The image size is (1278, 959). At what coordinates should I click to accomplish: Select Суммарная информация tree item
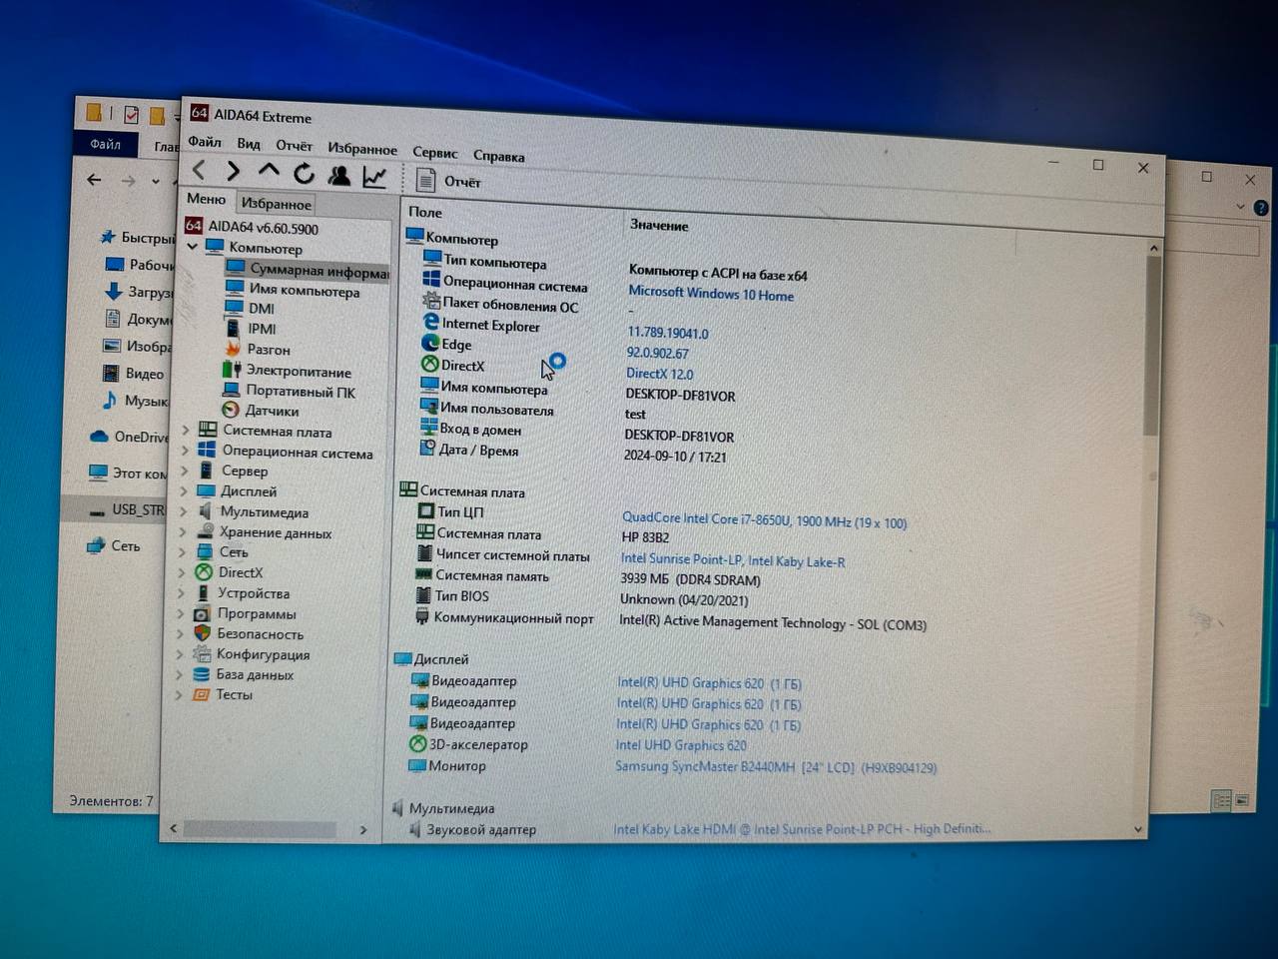307,270
